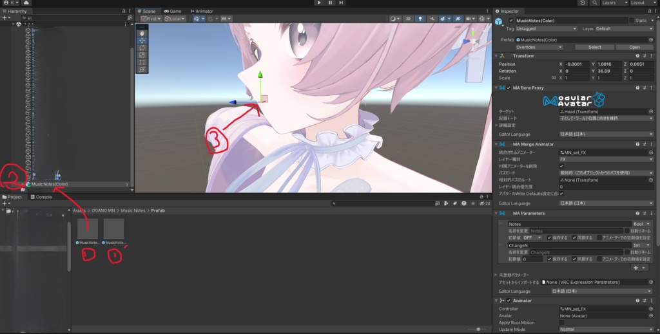Viewport: 660px width, 334px height.
Task: Open the Console tab
Action: click(x=41, y=197)
